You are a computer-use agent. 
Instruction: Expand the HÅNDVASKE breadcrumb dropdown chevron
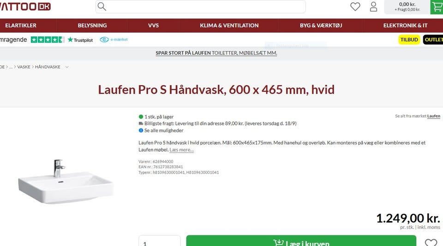click(67, 67)
